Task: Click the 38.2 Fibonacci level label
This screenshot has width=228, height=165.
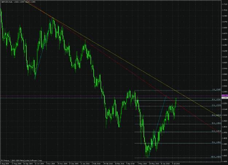Action: [x=216, y=115]
